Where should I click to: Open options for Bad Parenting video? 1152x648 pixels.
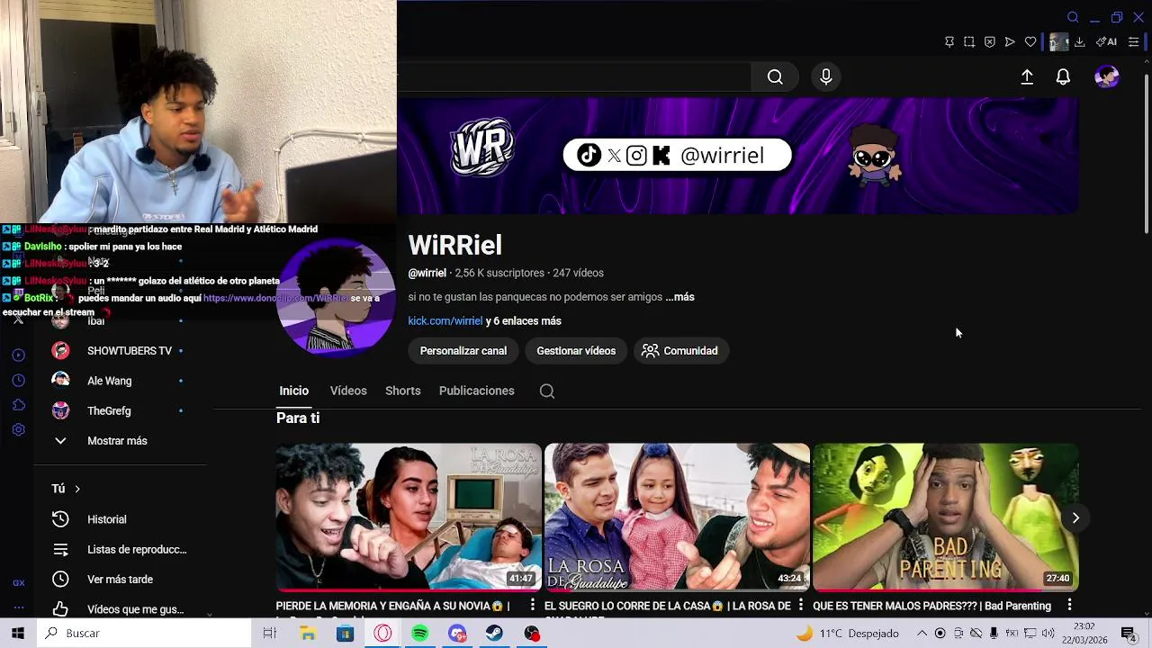click(1069, 606)
